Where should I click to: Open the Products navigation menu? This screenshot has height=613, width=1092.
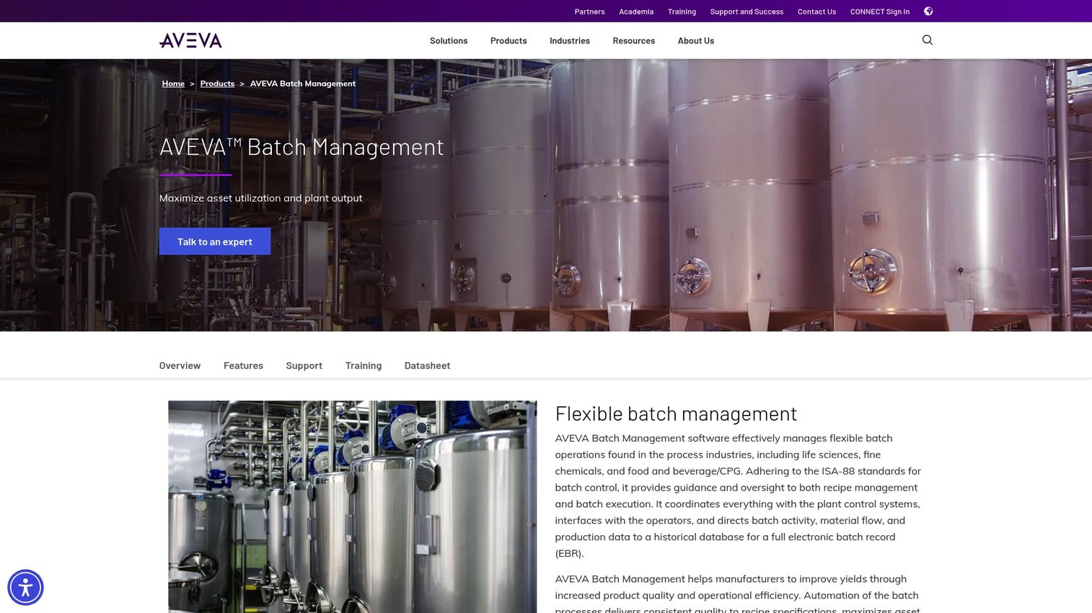point(508,41)
